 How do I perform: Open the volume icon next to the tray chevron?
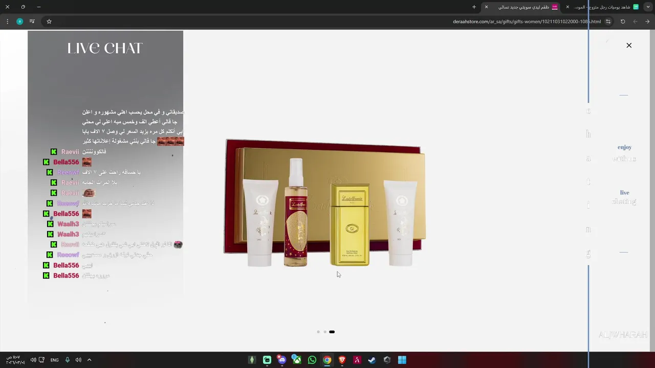78,360
